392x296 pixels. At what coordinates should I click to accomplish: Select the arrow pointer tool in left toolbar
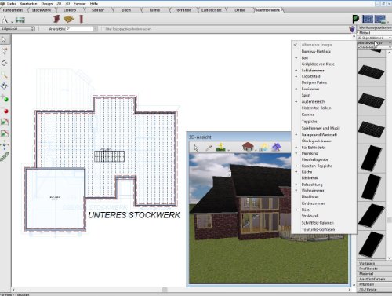click(4, 40)
